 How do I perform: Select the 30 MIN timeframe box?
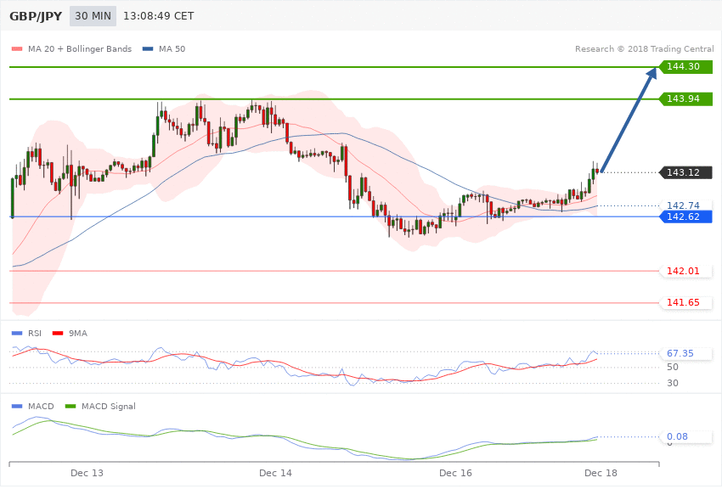click(x=93, y=16)
